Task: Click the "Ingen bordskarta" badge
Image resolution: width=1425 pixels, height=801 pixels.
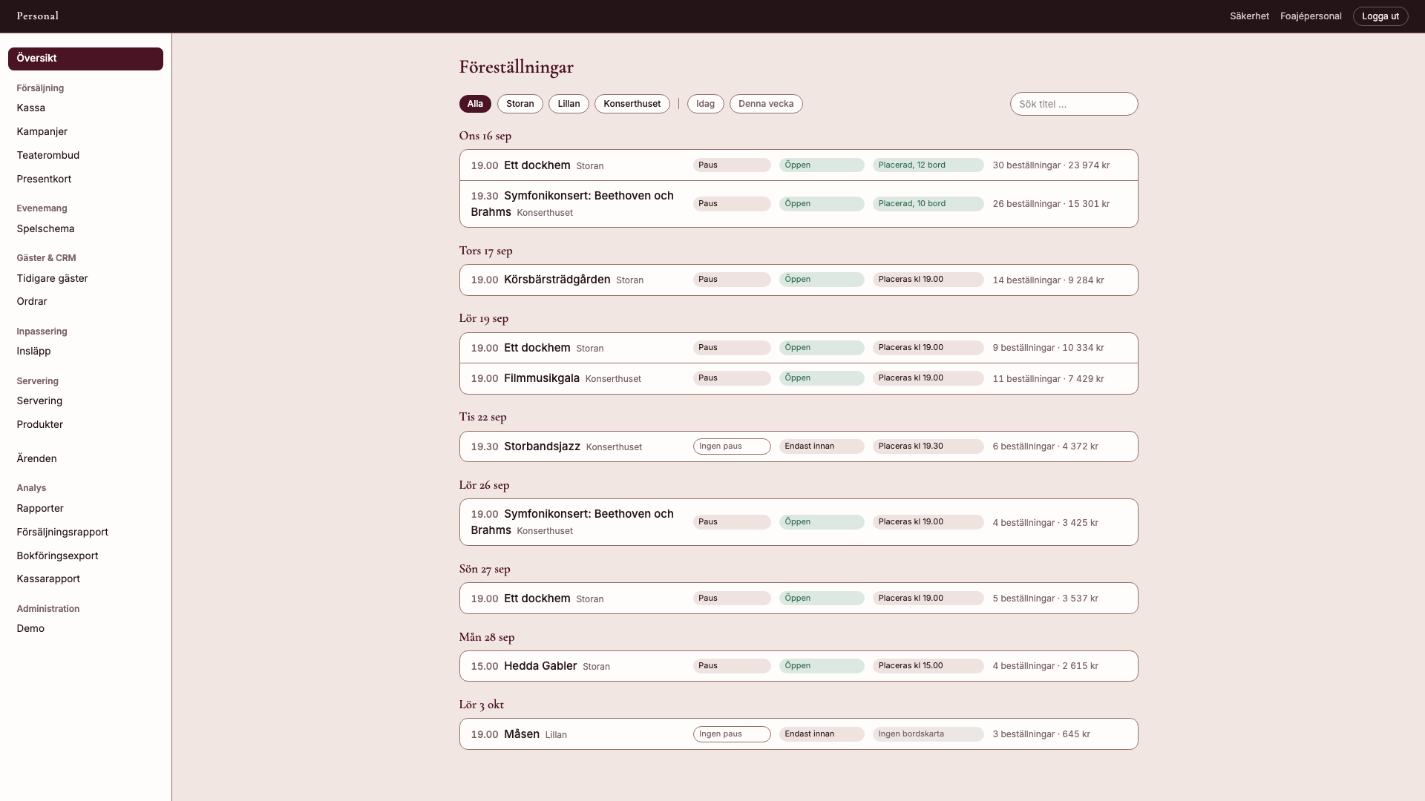Action: 928,734
